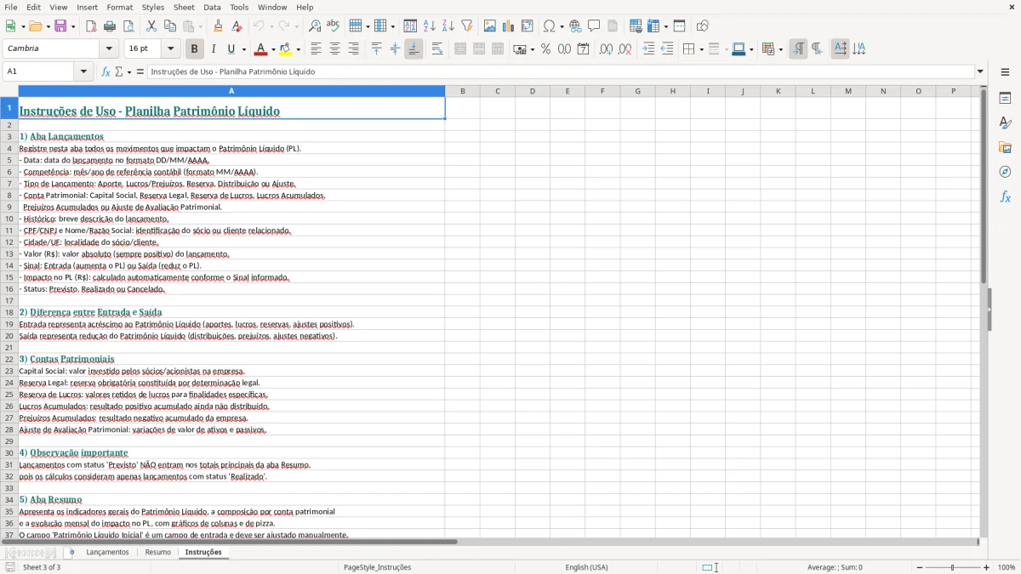Click the Clear Direct Formatting icon
Viewport: 1021px width, 574px height.
point(237,26)
